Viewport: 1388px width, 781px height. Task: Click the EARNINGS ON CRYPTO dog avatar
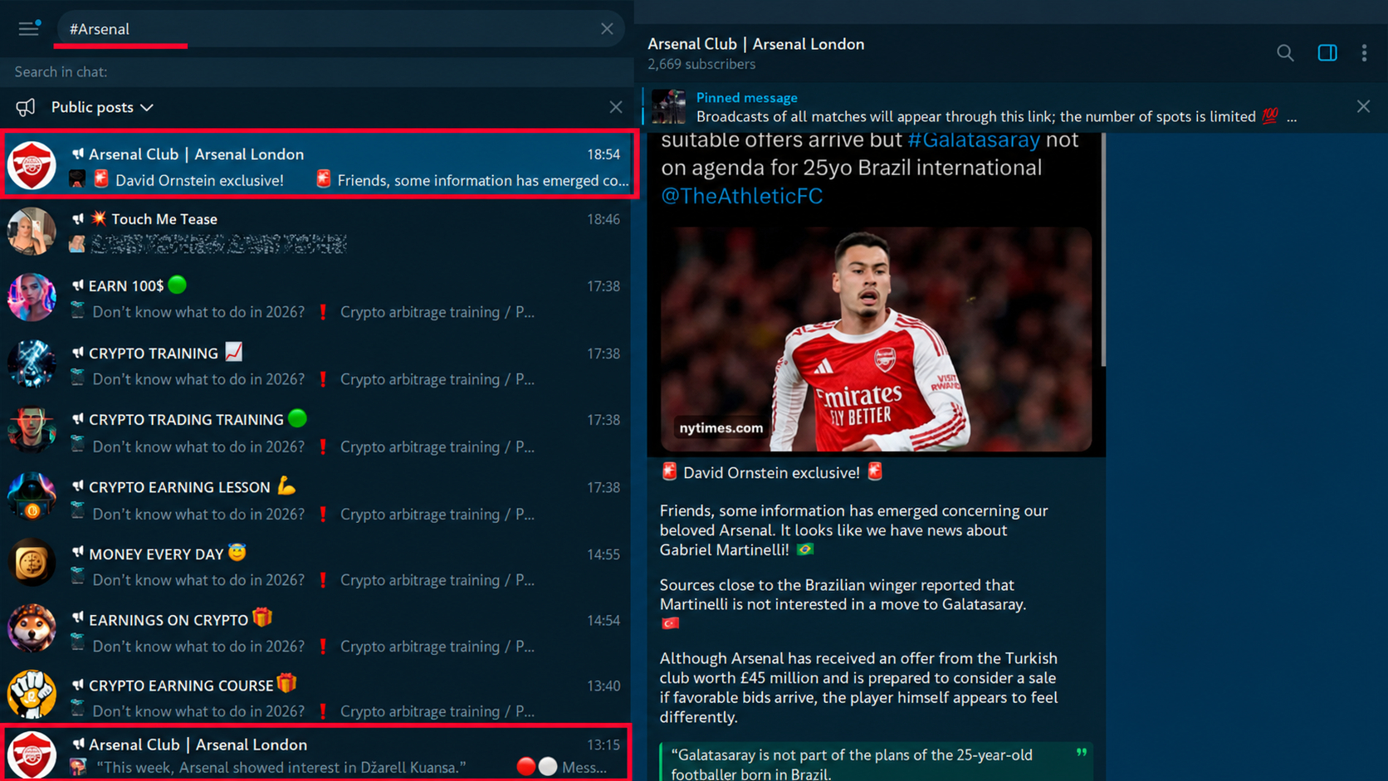(x=32, y=629)
